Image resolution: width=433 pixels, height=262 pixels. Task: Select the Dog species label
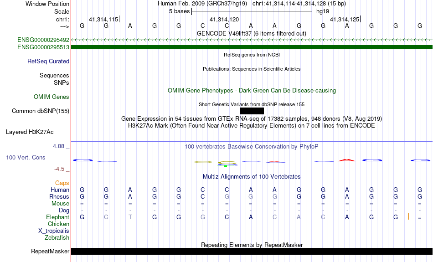(64, 211)
